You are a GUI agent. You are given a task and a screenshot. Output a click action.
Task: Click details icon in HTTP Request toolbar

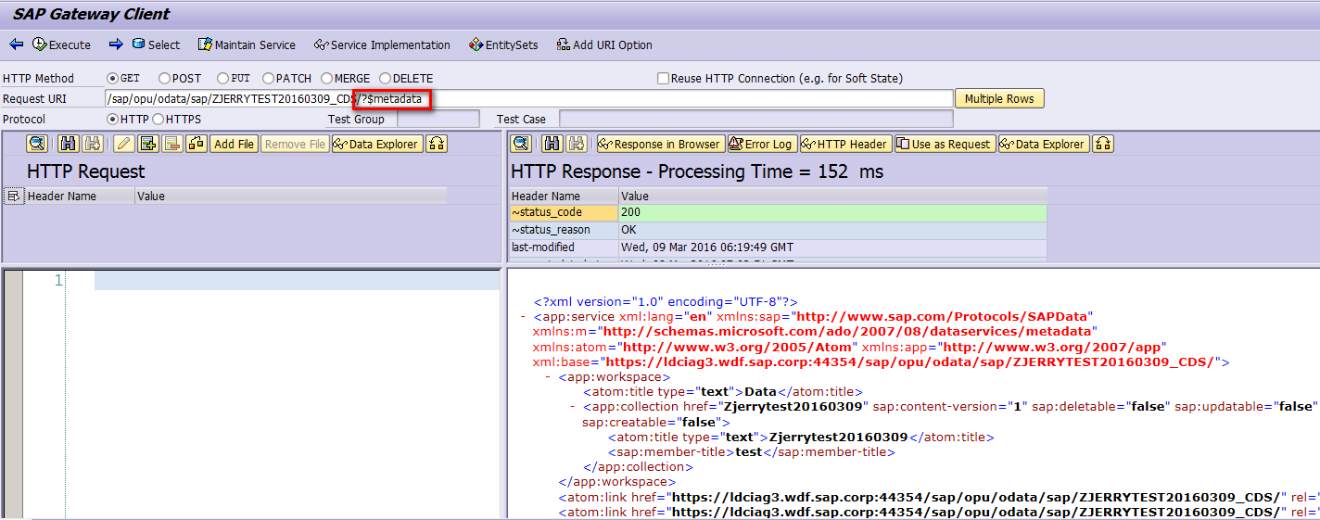[36, 144]
